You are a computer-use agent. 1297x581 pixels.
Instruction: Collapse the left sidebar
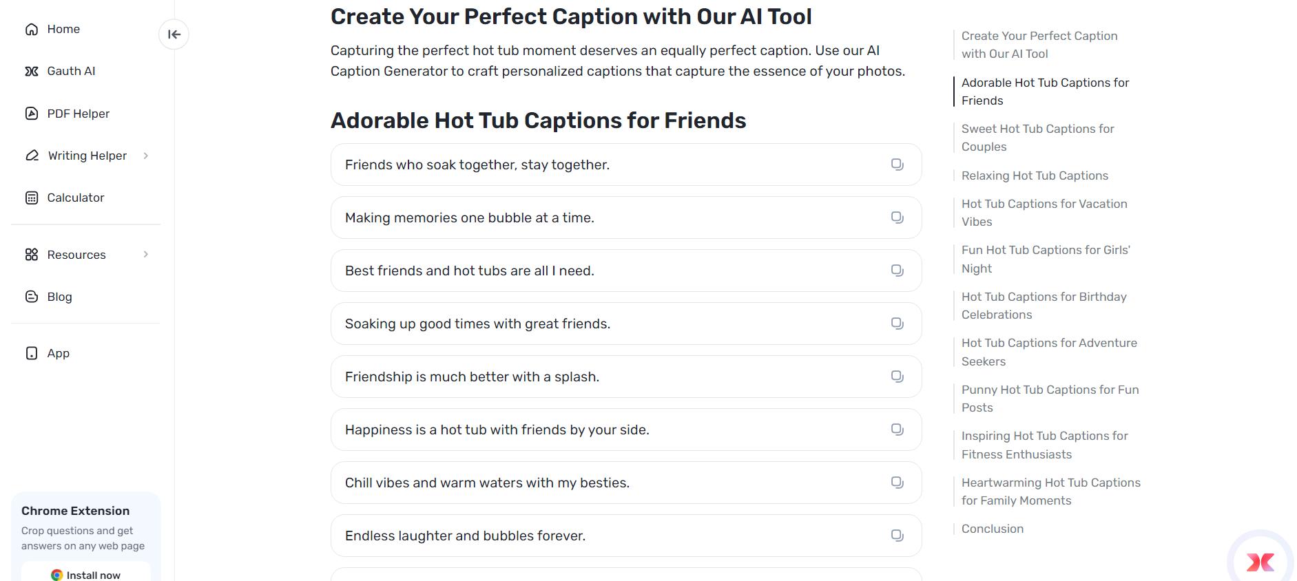click(x=174, y=34)
